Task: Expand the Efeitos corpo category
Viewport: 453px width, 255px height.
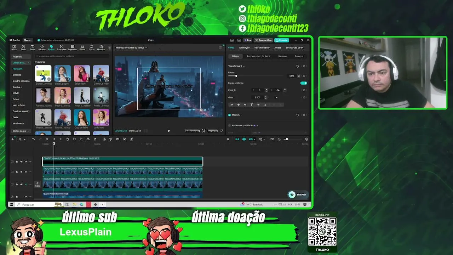Action: coord(21,131)
